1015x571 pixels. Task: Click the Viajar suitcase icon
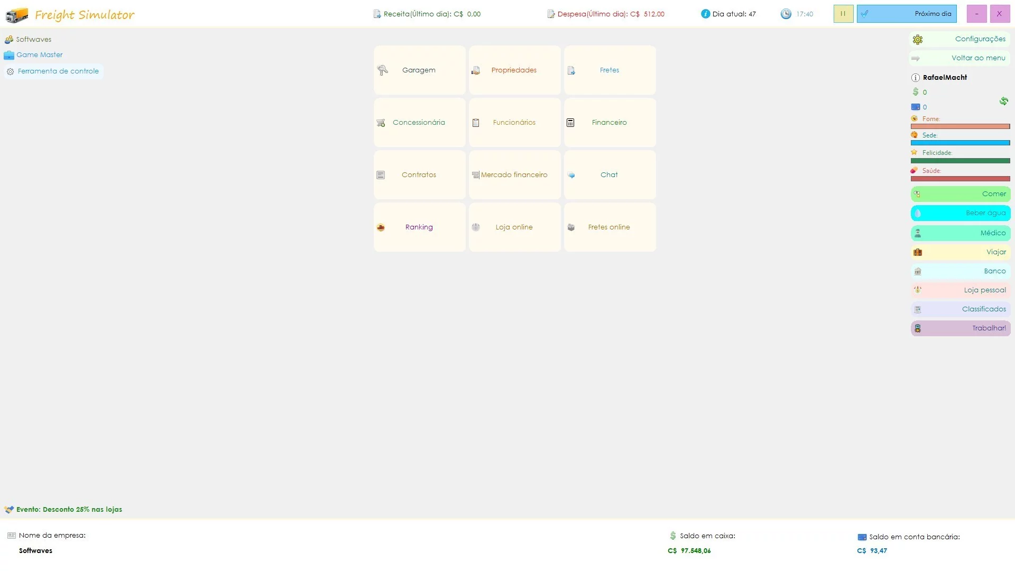coord(918,252)
